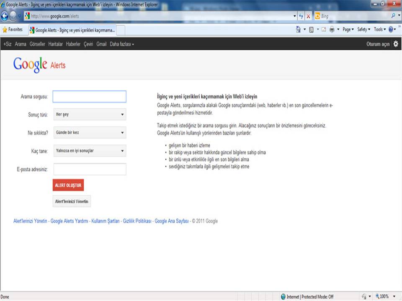Screen dimensions: 402x301
Task: Click the Internet | Protected Mode: Off status
Action: [307, 297]
